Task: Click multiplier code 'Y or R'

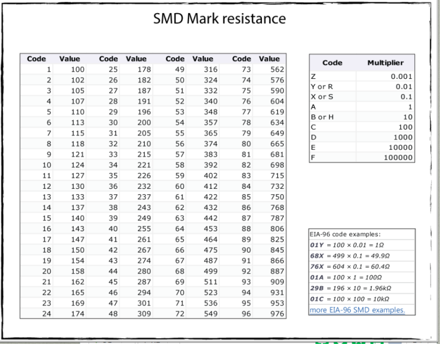Action: [322, 87]
